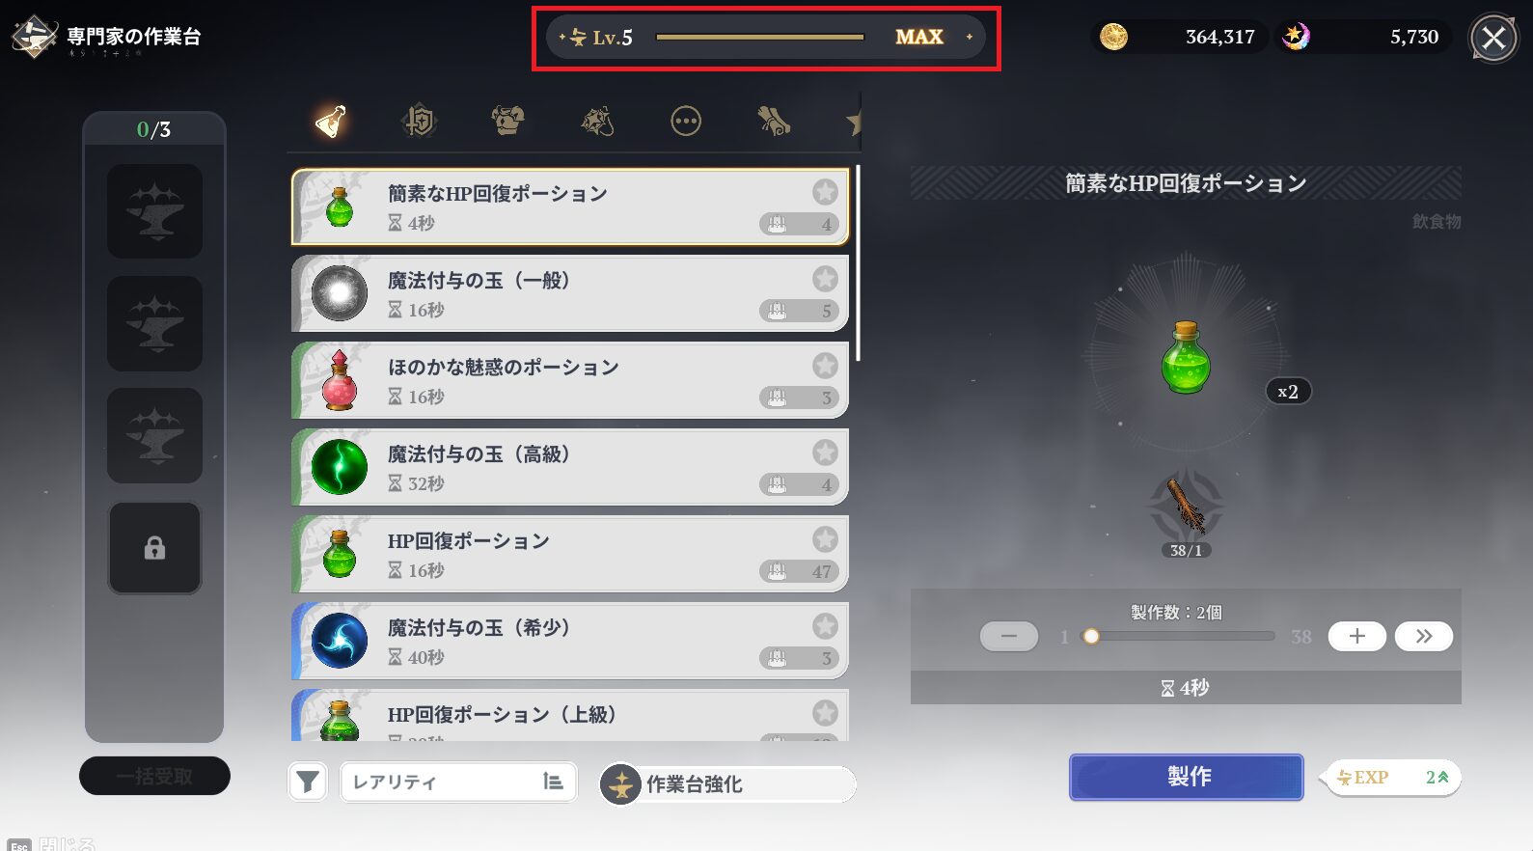The height and width of the screenshot is (851, 1533).
Task: Increase craft quantity with plus button
Action: (1357, 636)
